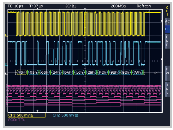This screenshot has height=130, width=173.
Task: Click the POD: TTL label
Action: click(17, 120)
